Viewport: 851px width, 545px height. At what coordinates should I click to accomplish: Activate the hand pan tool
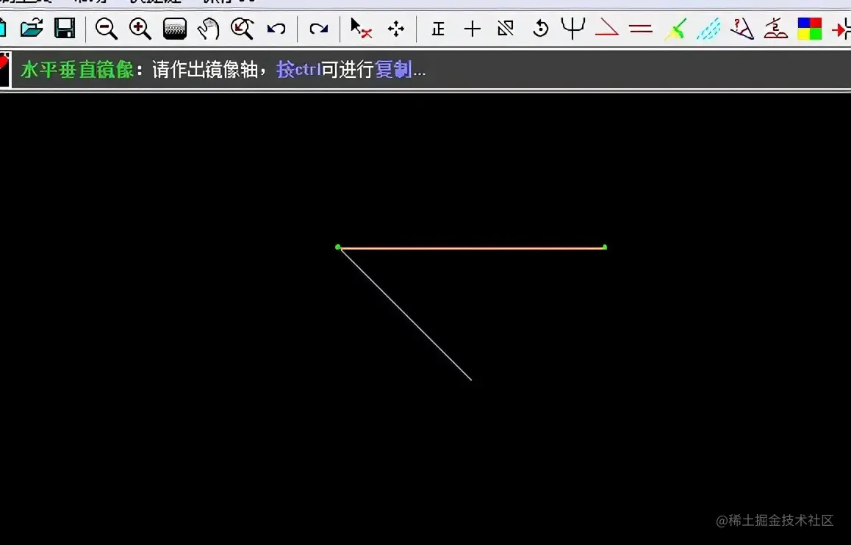click(x=208, y=28)
